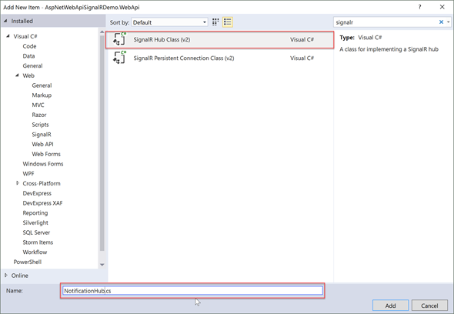Select the Markup category
This screenshot has width=454, height=314.
click(42, 95)
